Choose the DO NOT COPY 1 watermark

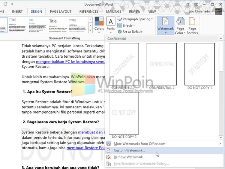point(199,64)
